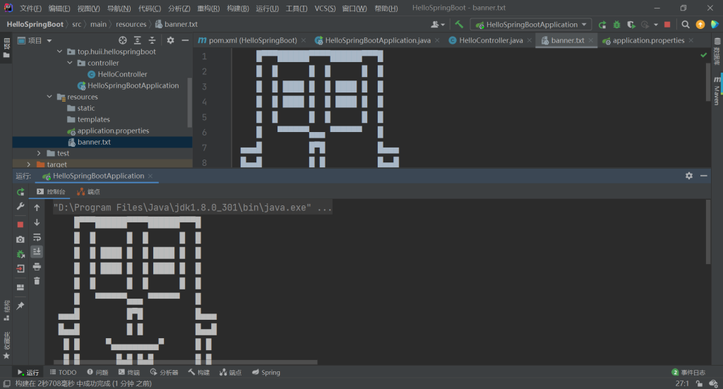Start debugging with the bug icon
This screenshot has width=723, height=389.
pyautogui.click(x=617, y=24)
